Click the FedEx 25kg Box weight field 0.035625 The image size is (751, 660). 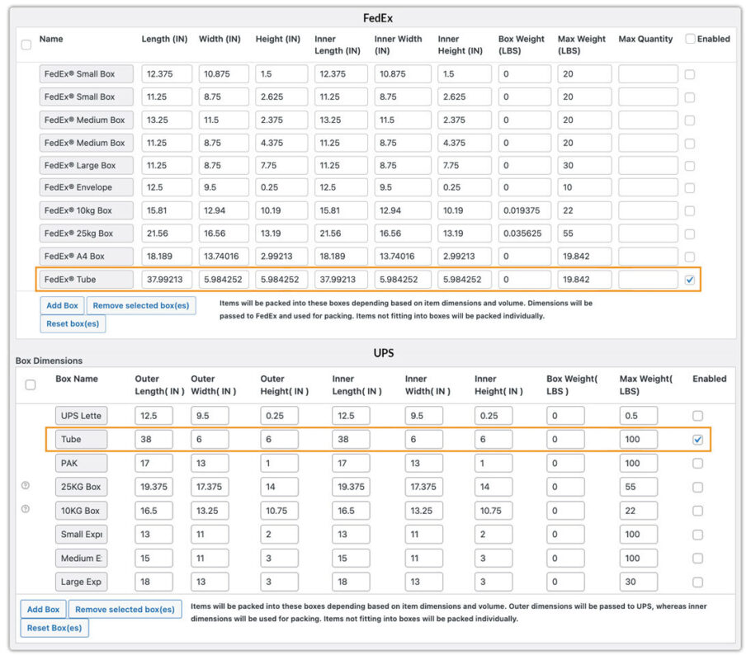click(524, 233)
